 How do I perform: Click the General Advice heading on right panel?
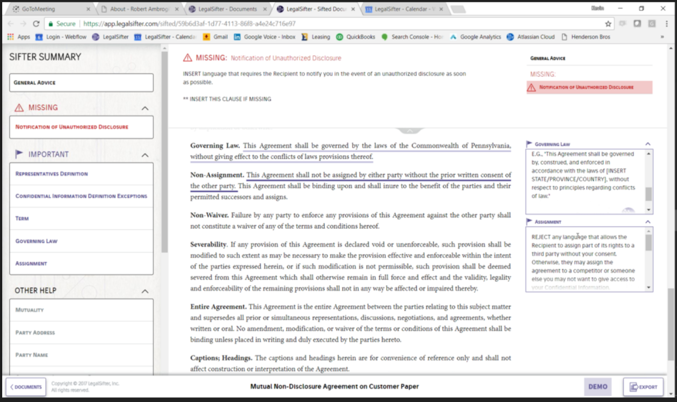pos(548,58)
